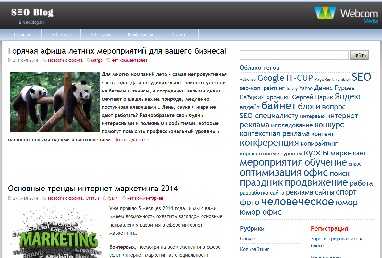Select the интервью tag

[x=312, y=116]
